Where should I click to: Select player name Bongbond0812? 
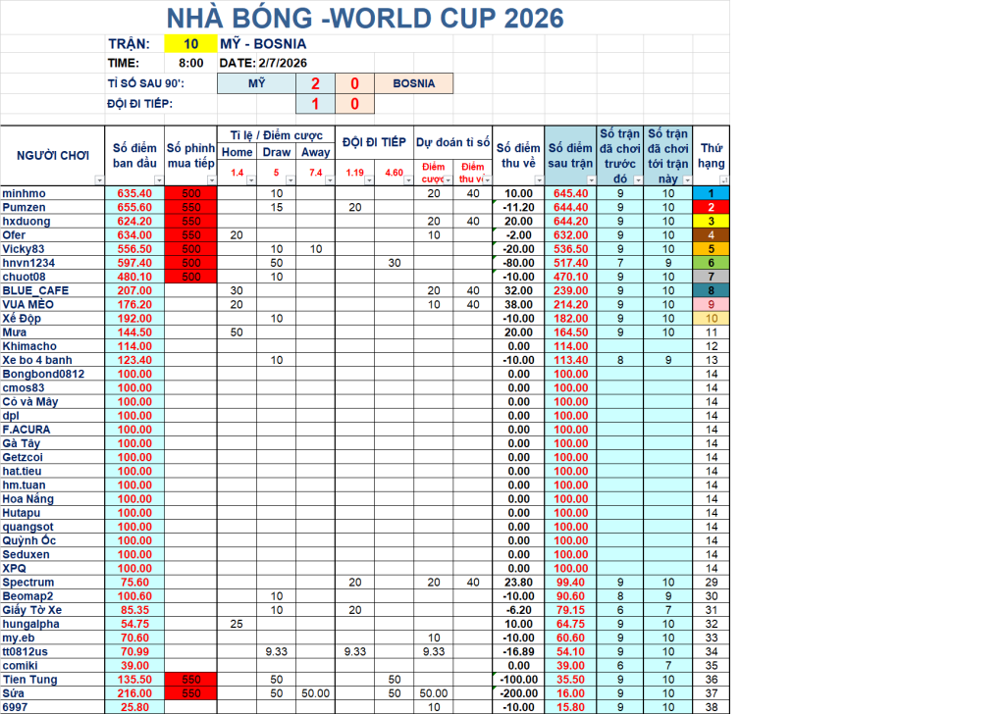tap(43, 374)
